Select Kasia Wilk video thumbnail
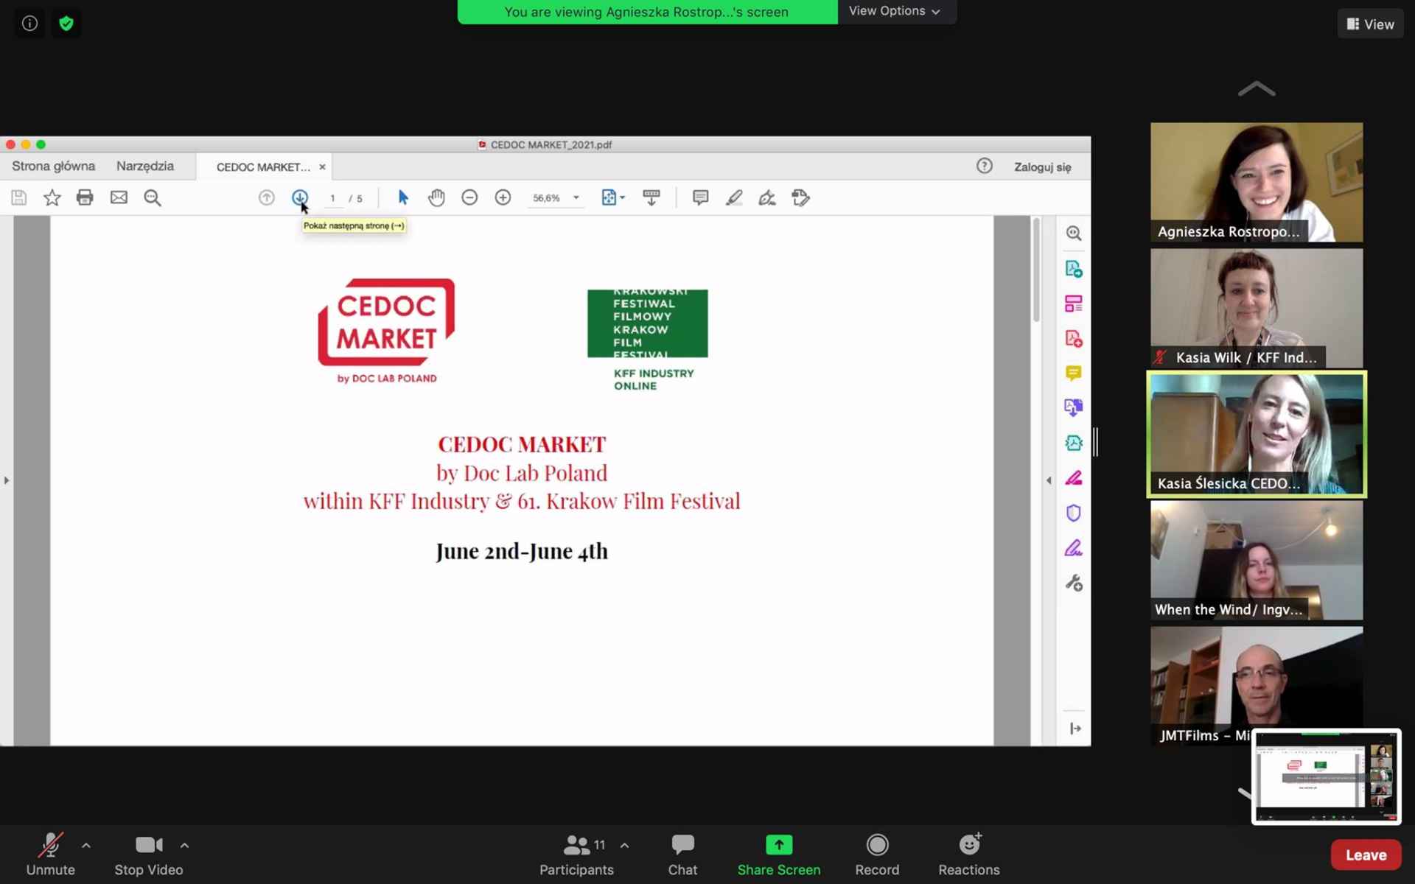The width and height of the screenshot is (1415, 884). [x=1257, y=308]
